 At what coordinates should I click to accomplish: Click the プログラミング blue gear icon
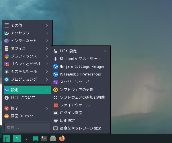(x=7, y=80)
